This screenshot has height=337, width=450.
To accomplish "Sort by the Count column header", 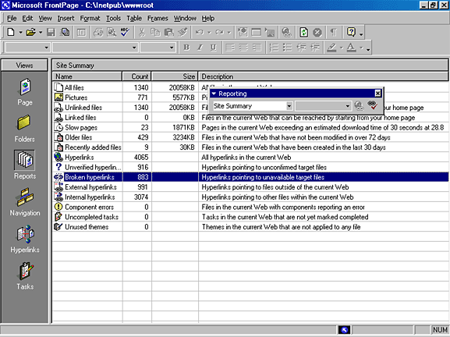I will (136, 76).
